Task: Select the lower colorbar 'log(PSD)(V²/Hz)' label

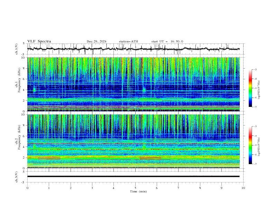Action: click(259, 147)
